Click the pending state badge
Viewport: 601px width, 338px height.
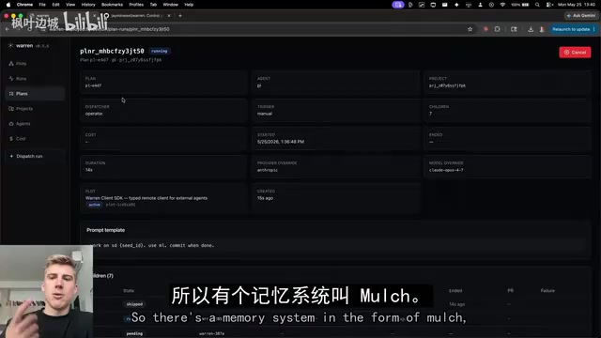pos(134,334)
